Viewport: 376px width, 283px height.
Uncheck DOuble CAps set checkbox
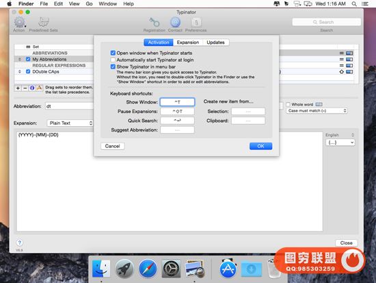click(28, 71)
